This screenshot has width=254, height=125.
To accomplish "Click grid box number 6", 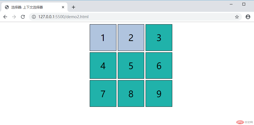I will [159, 66].
